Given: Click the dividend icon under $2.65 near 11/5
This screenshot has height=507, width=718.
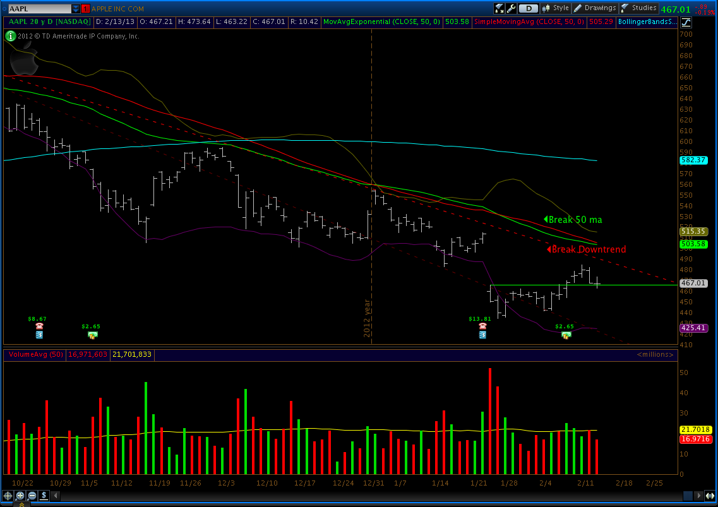Looking at the screenshot, I should point(92,335).
